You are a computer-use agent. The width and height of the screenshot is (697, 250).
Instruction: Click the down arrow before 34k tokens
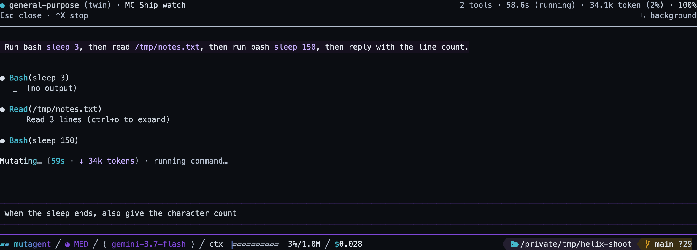[81, 161]
